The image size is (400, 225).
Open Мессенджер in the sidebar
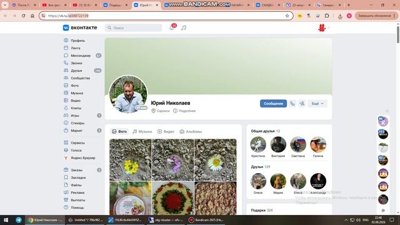click(81, 56)
